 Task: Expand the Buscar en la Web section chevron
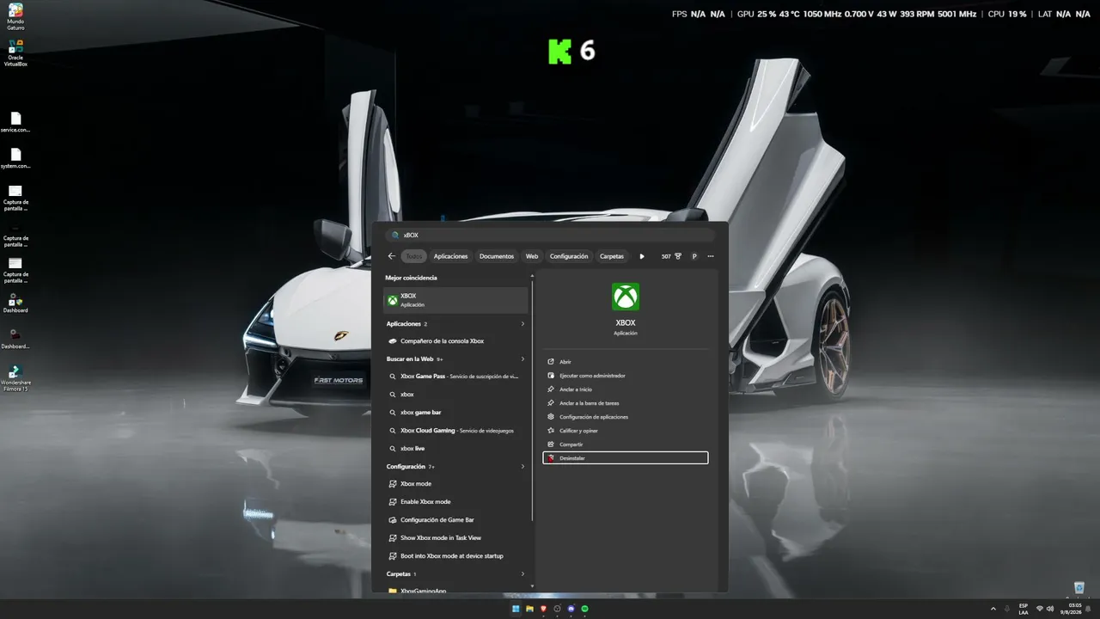coord(522,359)
